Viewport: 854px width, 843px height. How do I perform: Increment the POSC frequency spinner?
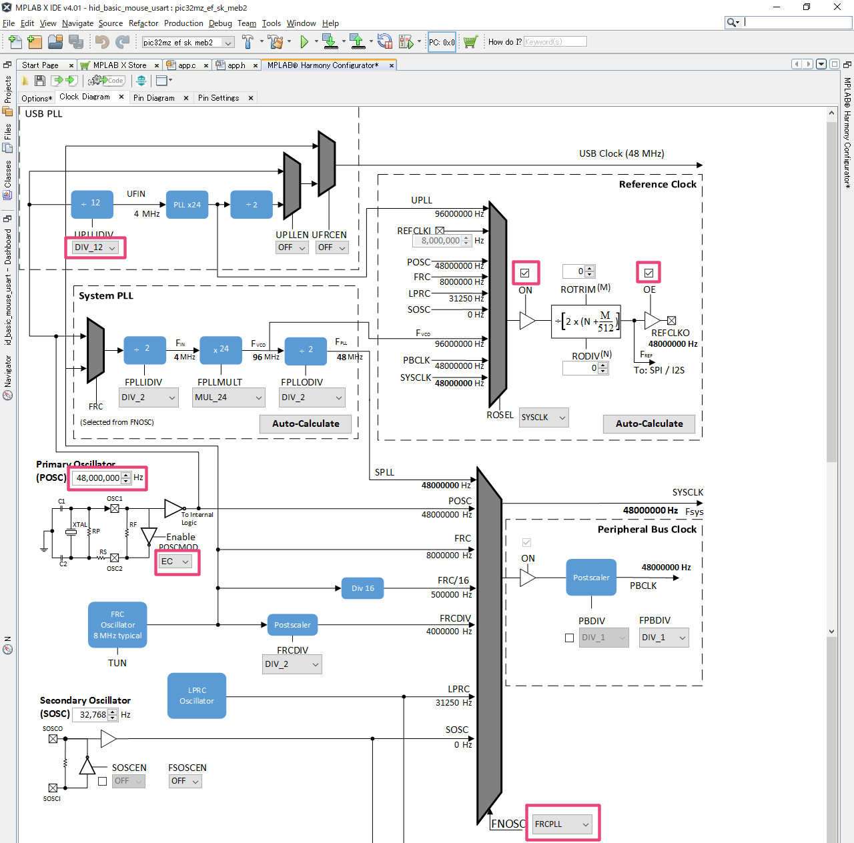pos(126,475)
